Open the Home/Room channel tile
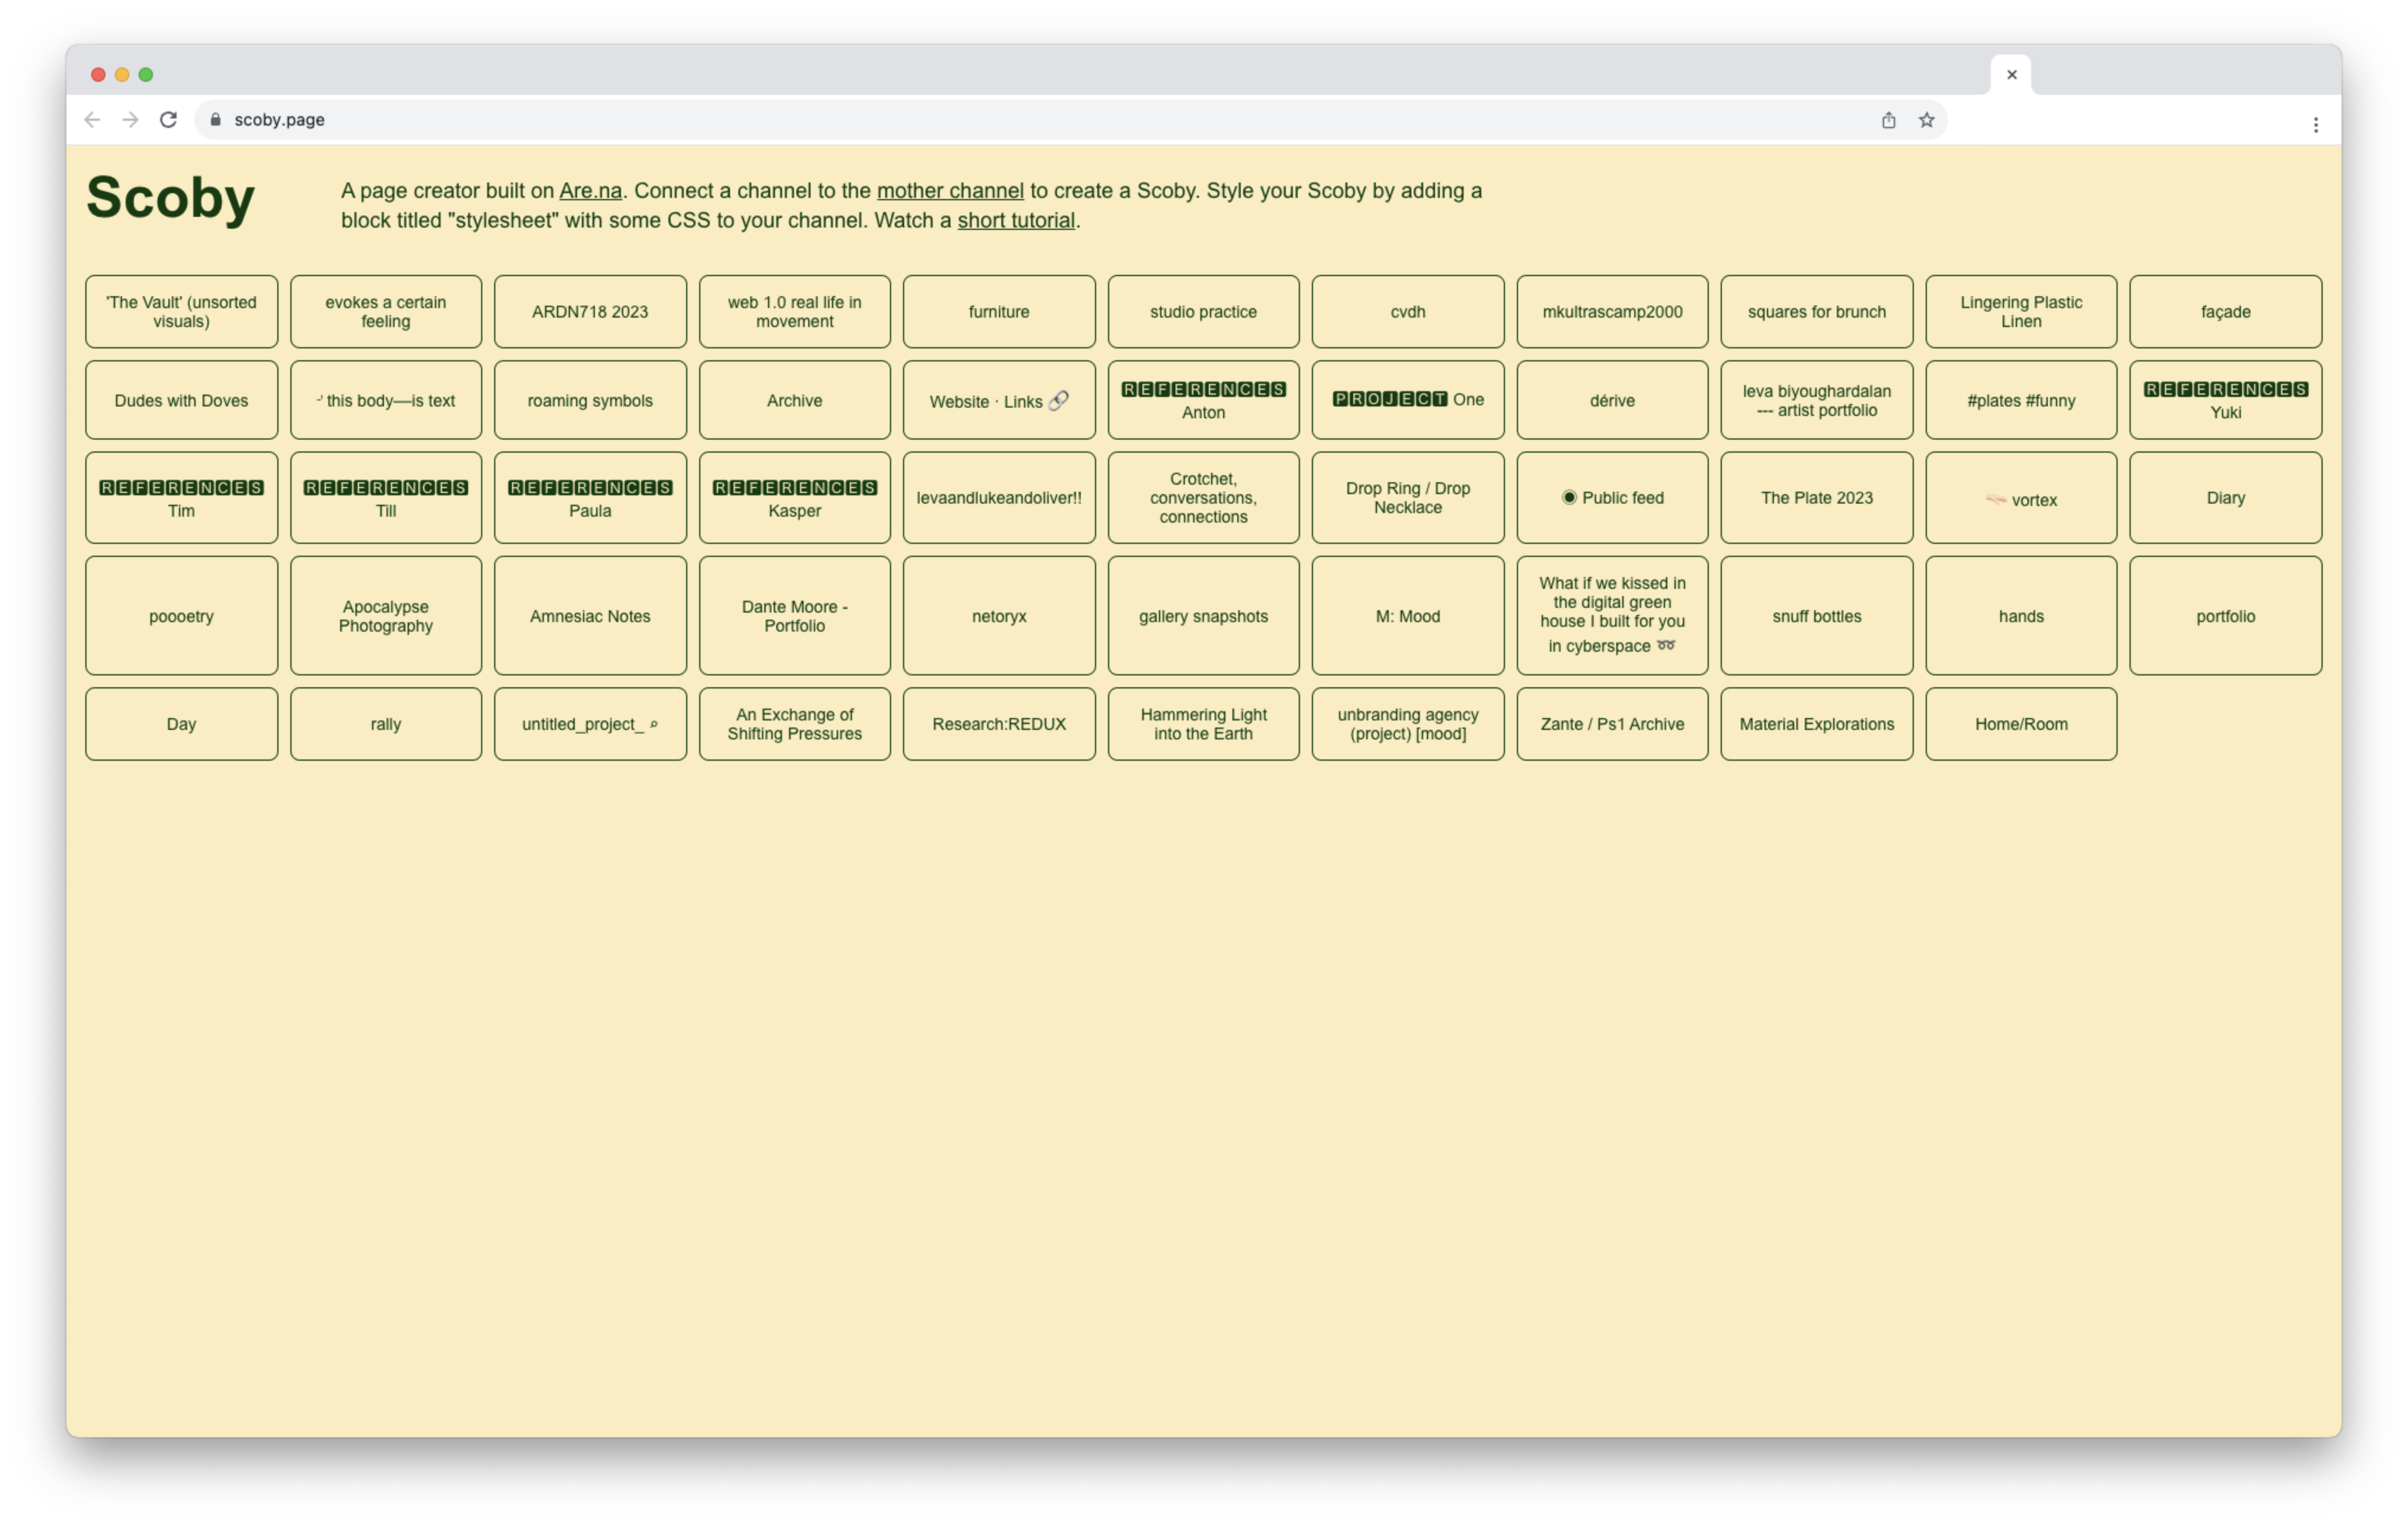Image resolution: width=2408 pixels, height=1525 pixels. coord(2020,724)
